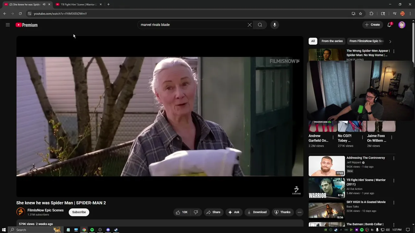The image size is (415, 233).
Task: Open Discord from the taskbar
Action: point(108,230)
